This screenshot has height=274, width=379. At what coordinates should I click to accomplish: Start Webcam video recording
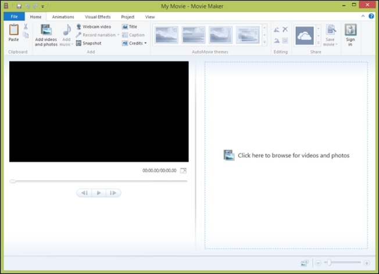click(x=94, y=27)
